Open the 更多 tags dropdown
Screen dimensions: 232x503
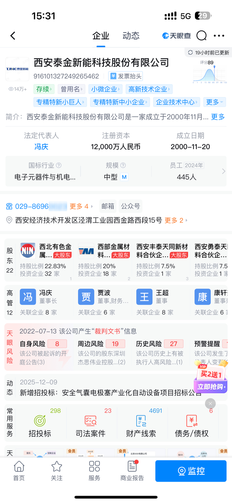(x=214, y=102)
